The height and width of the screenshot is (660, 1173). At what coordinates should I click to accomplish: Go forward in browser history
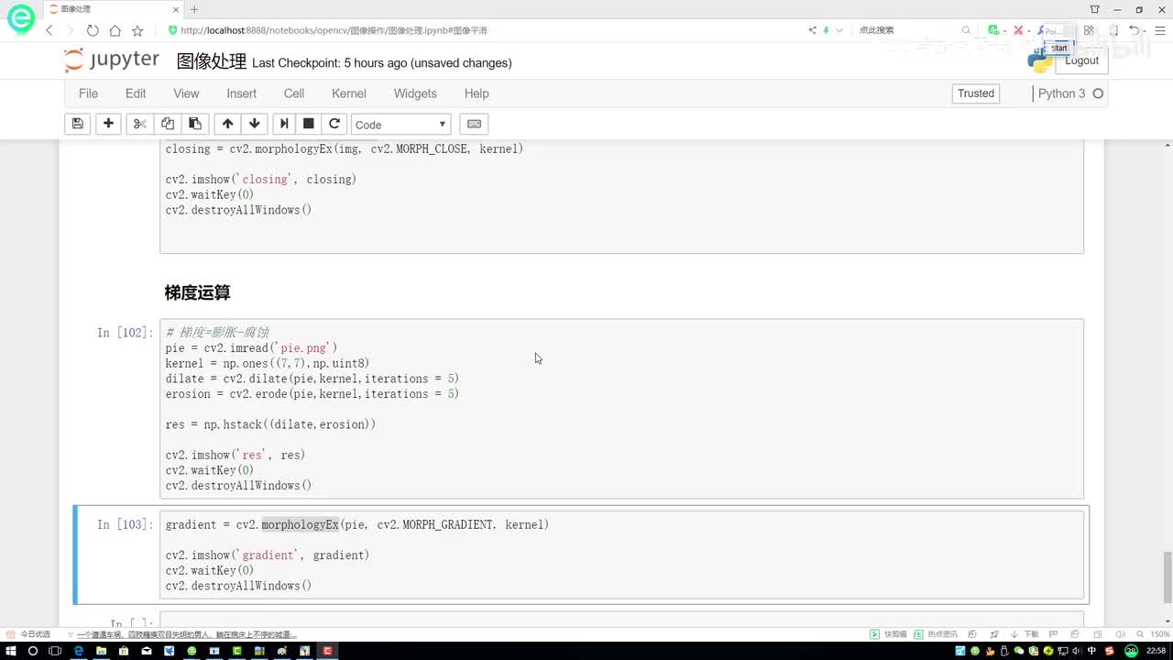tap(71, 30)
